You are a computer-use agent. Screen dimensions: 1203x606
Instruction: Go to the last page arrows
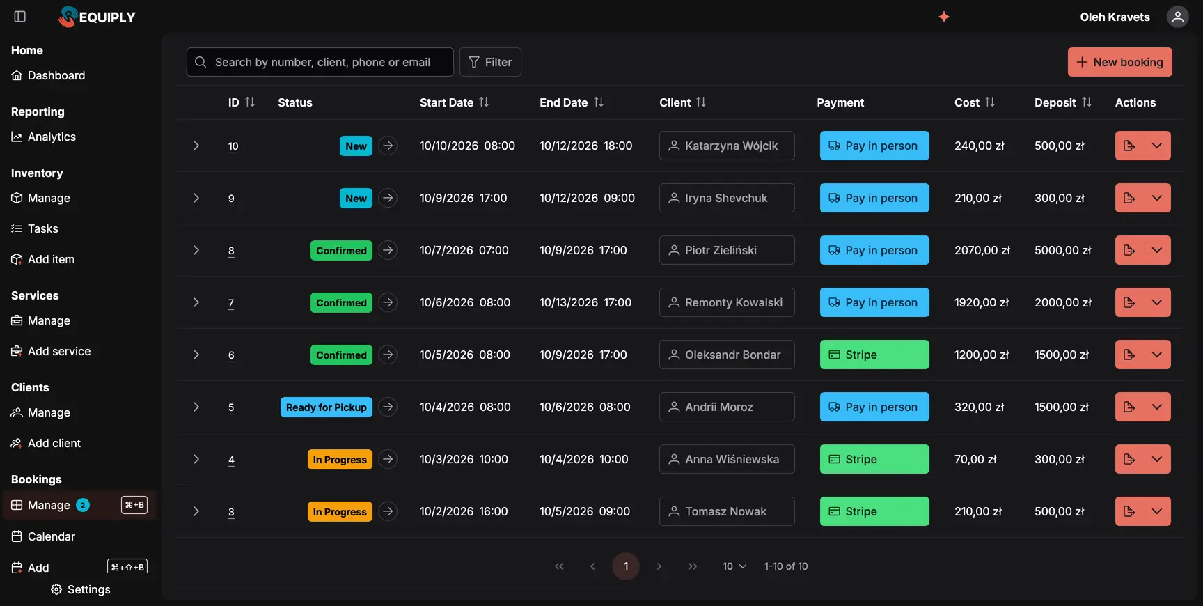click(692, 566)
